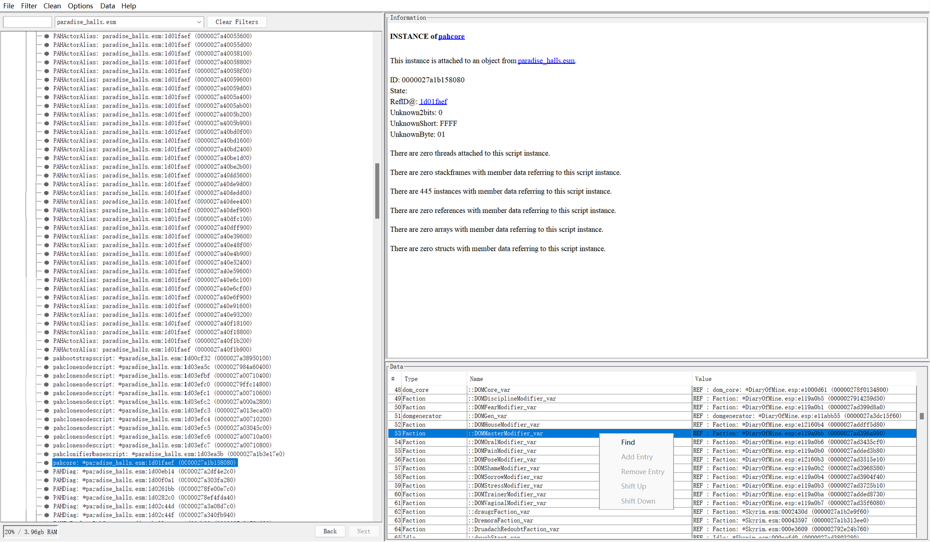Click the Back button
The height and width of the screenshot is (542, 930).
point(330,531)
